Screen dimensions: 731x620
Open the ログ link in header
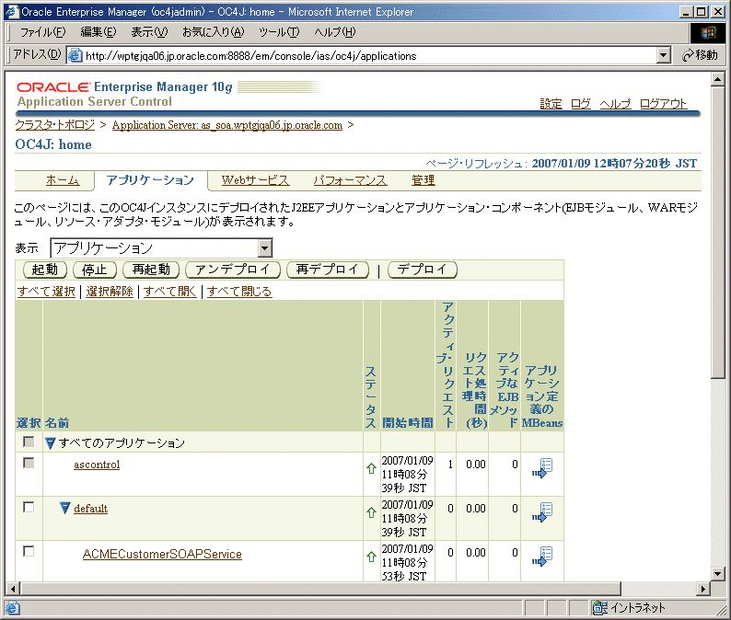[581, 104]
